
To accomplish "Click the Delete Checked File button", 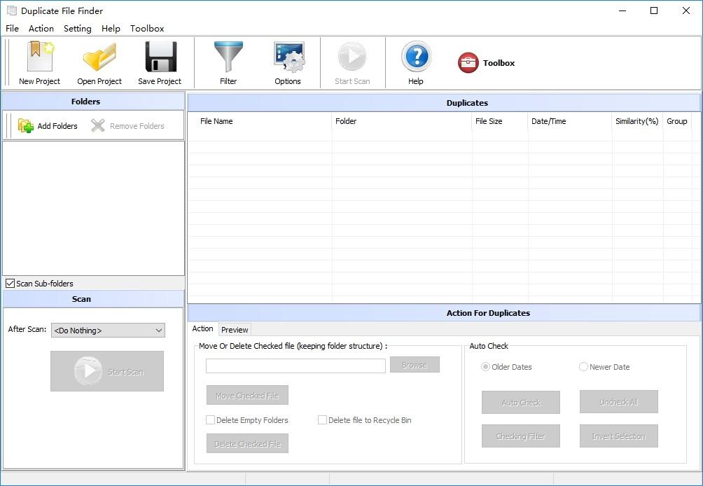I will [x=247, y=443].
